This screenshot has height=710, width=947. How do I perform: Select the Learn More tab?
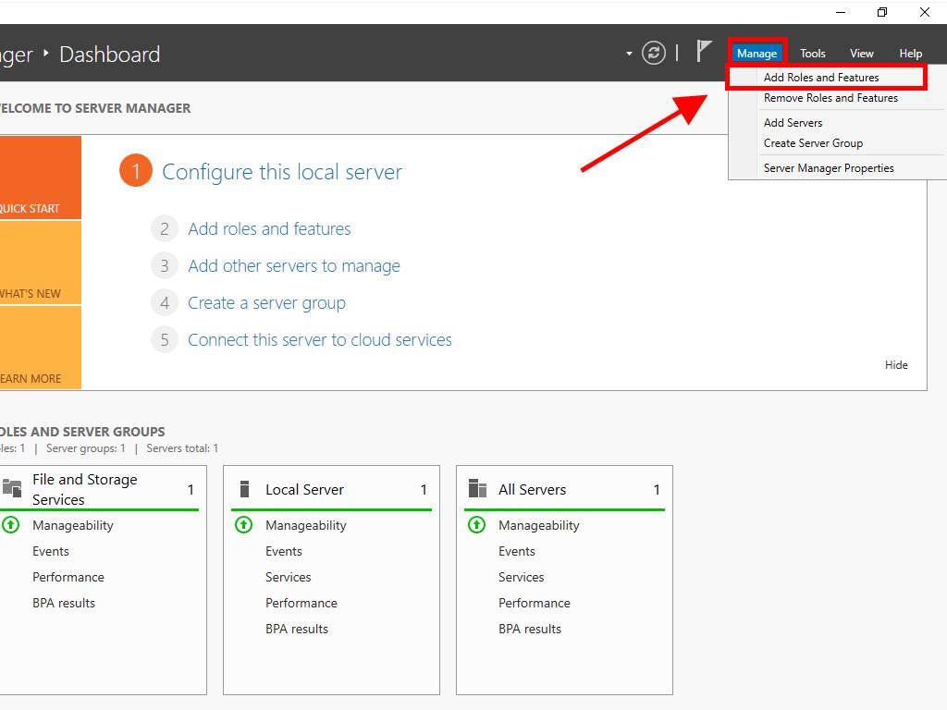[x=41, y=348]
